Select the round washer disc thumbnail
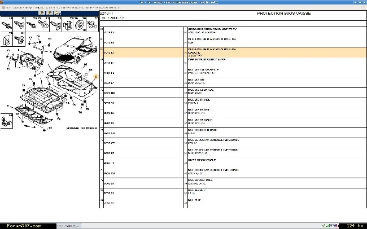This screenshot has width=367, height=229. (80, 24)
